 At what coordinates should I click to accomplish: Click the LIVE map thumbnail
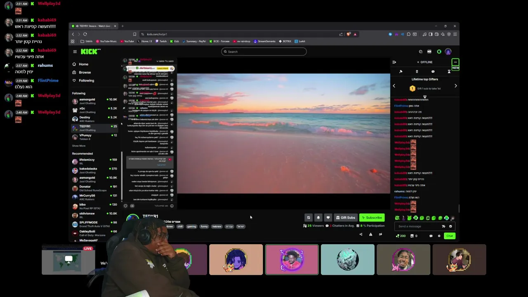pyautogui.click(x=68, y=259)
